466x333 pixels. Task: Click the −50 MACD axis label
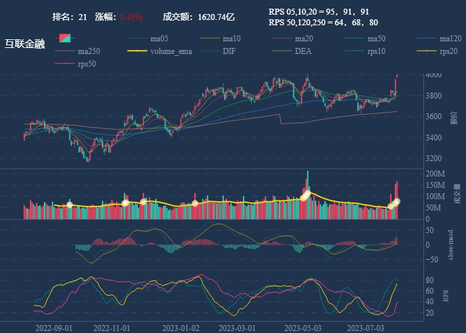point(432,260)
